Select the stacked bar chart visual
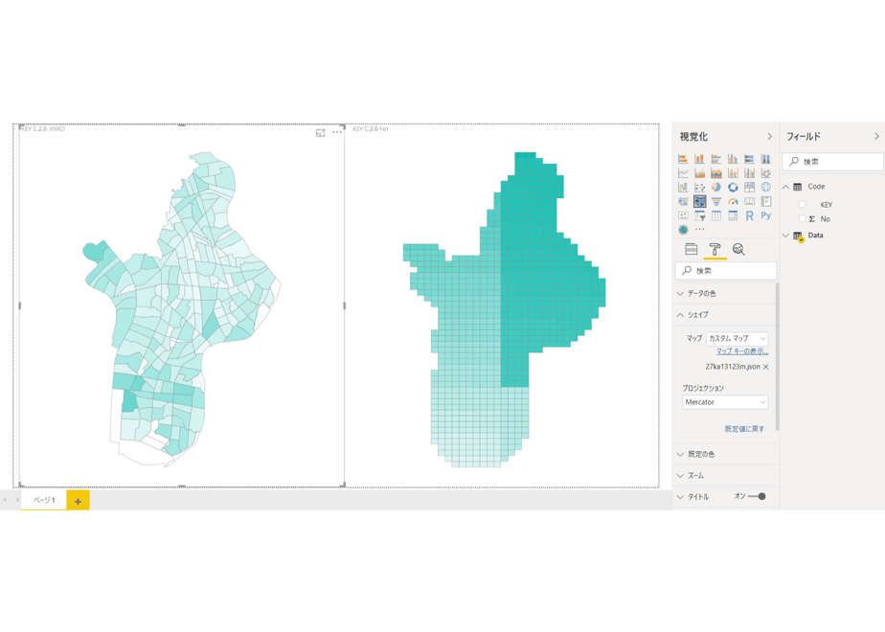Viewport: 885px width, 632px height. pyautogui.click(x=683, y=159)
